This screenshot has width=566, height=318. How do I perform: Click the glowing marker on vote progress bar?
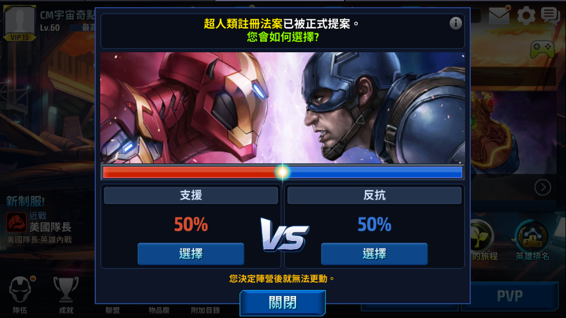click(282, 172)
